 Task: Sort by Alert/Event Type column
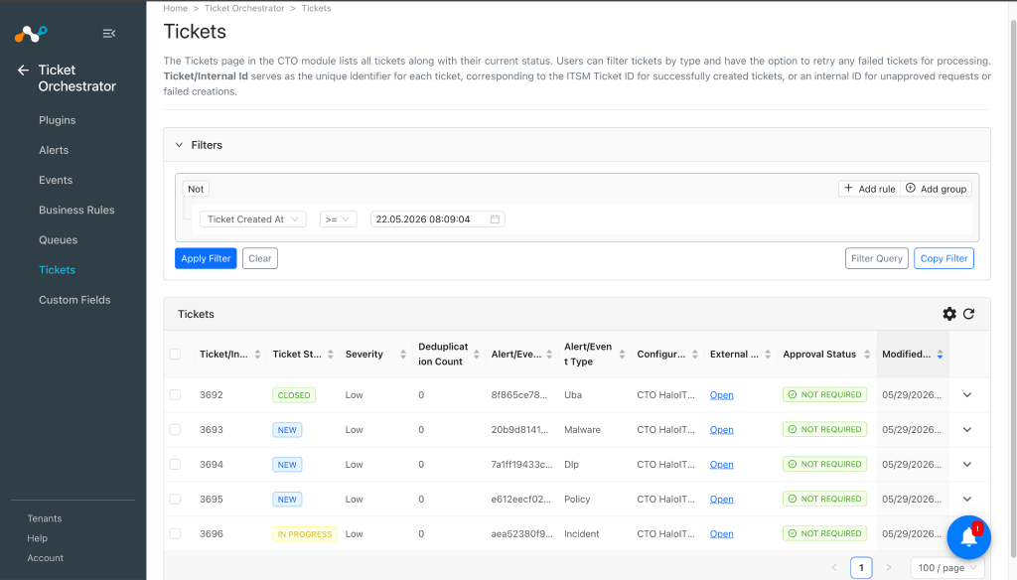coord(622,355)
